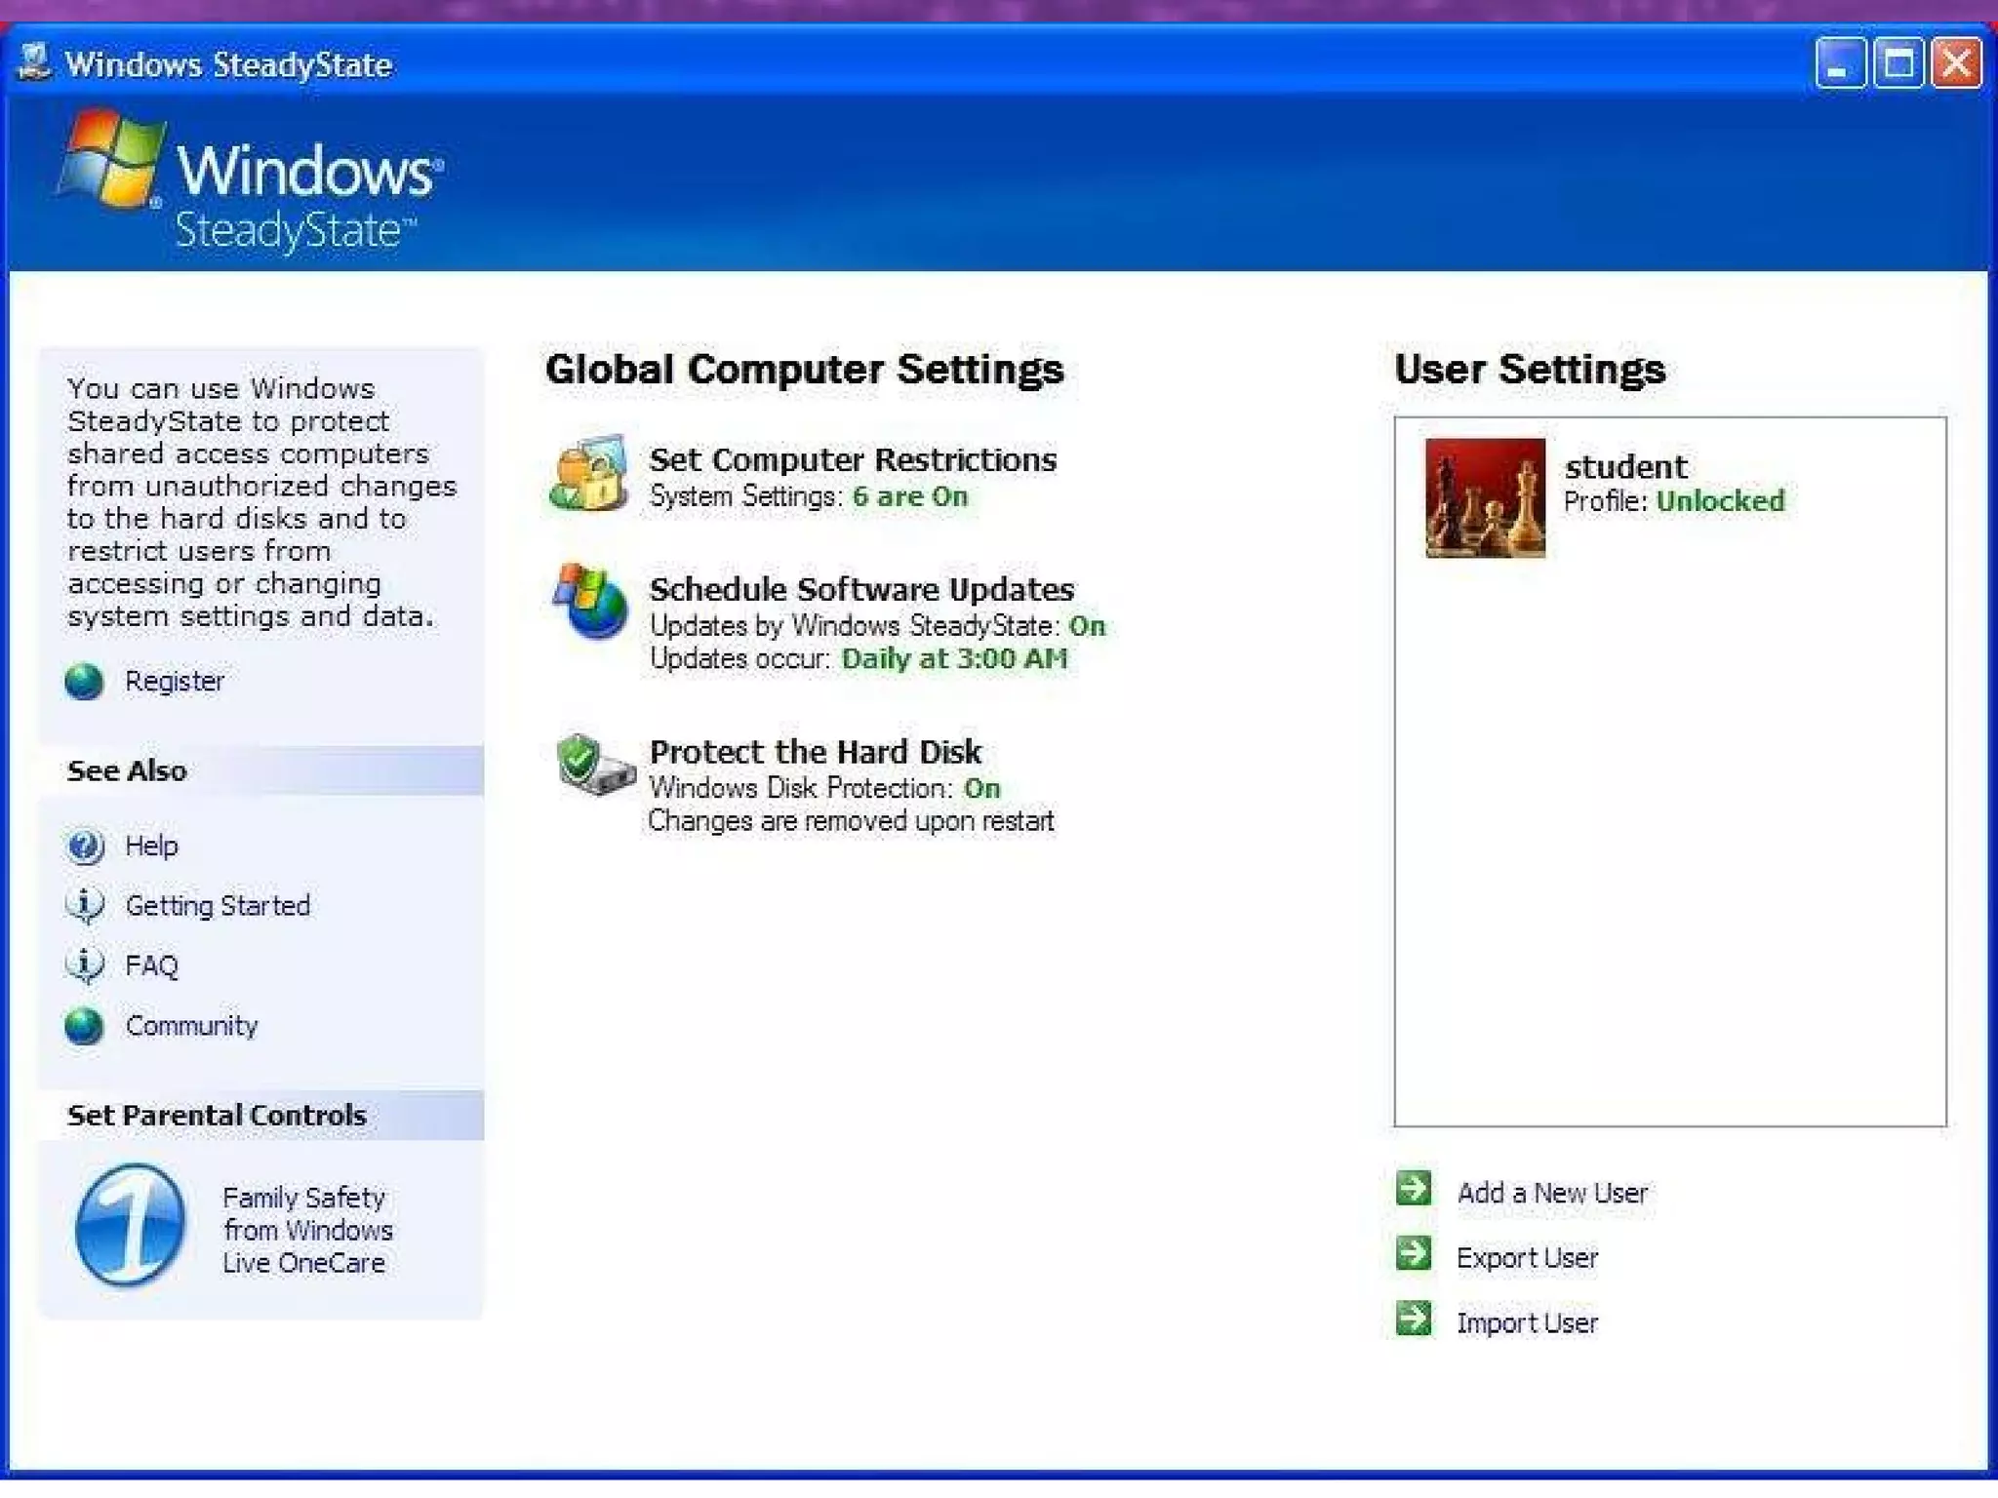
Task: Click the padlock icon for Computer Restrictions
Action: [x=588, y=474]
